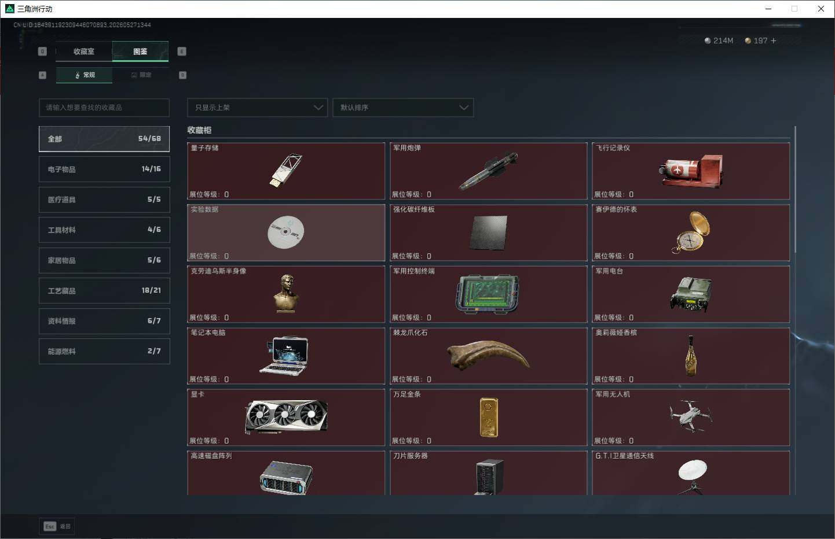View the 军用控制终端 terminal item

[488, 294]
